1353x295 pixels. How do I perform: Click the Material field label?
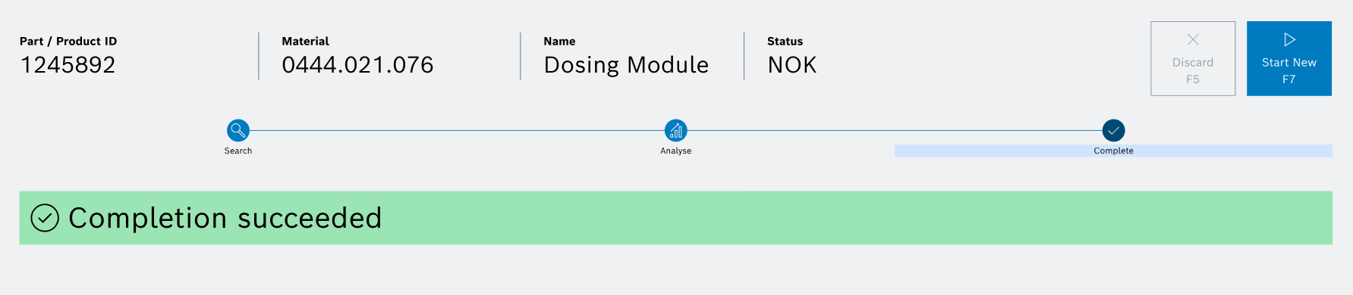point(306,42)
